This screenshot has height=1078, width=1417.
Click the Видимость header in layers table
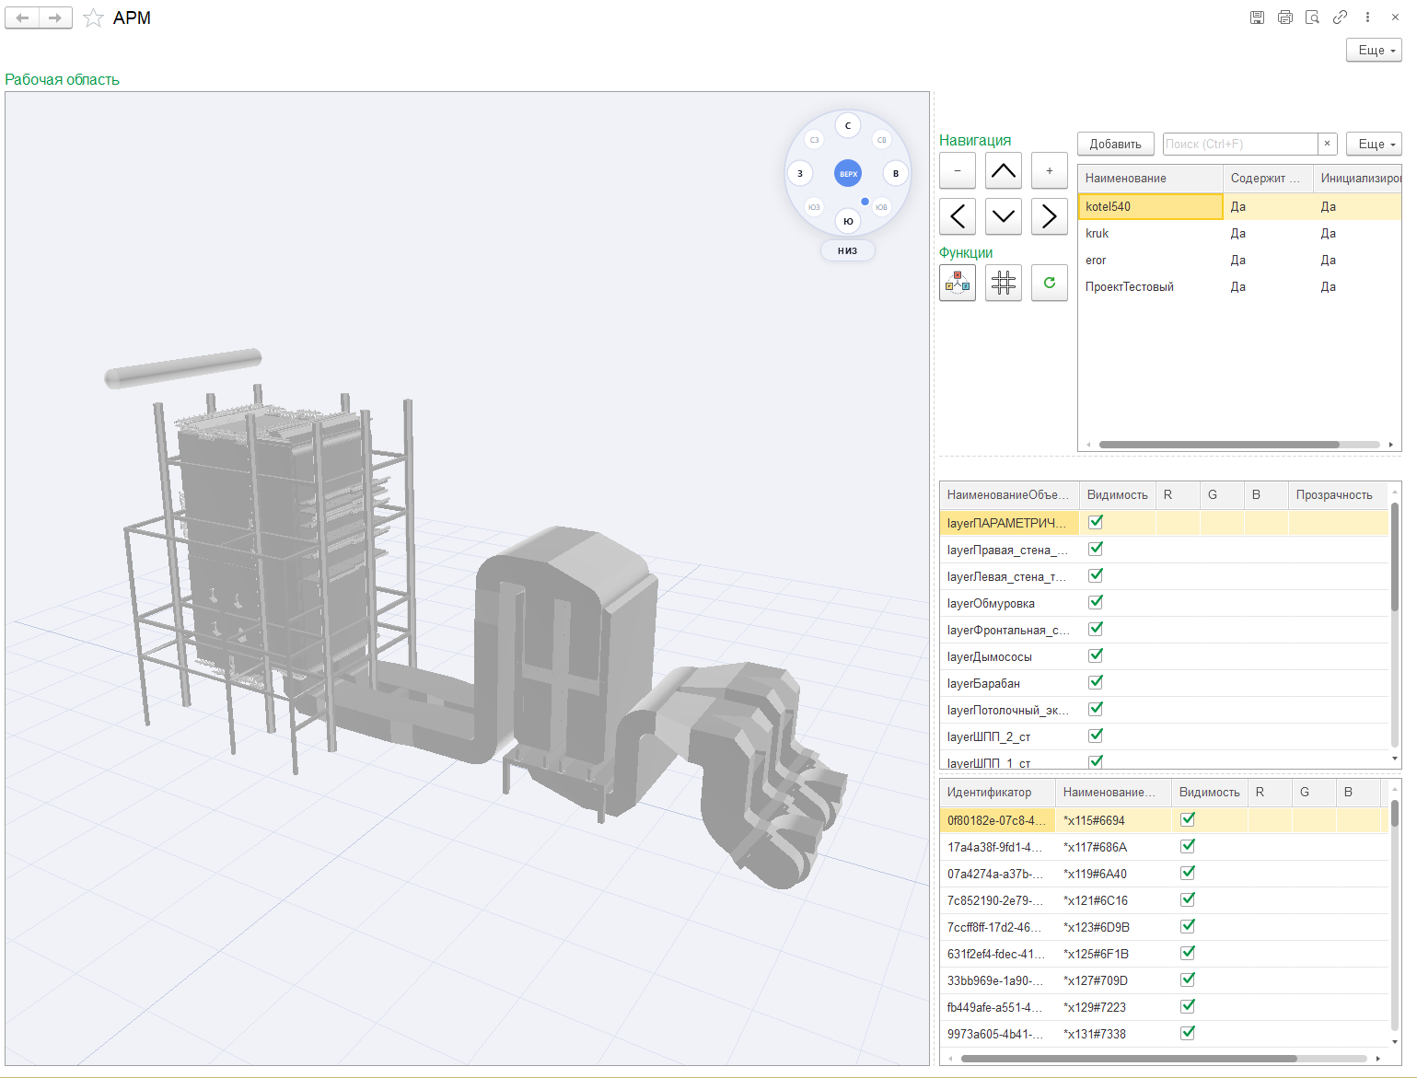pos(1118,495)
